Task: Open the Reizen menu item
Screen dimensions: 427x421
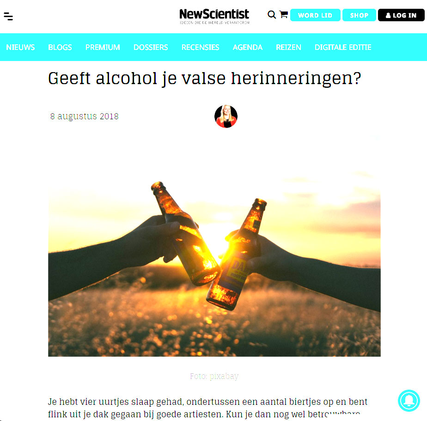Action: 288,48
